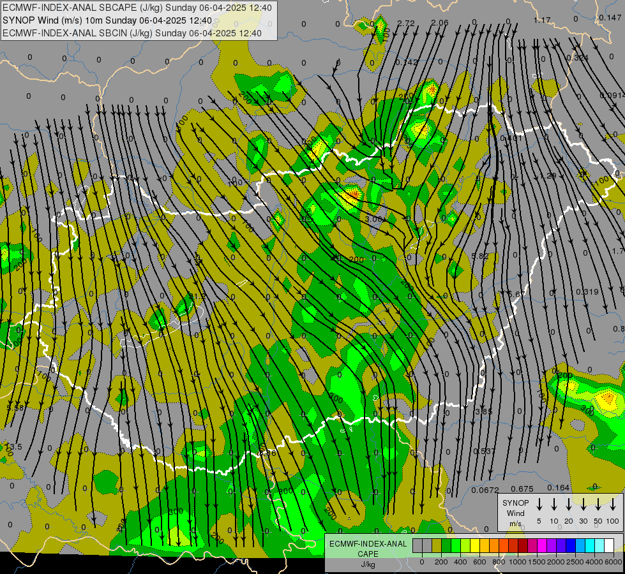The height and width of the screenshot is (574, 625).
Task: Click the '3.65' value on the map
Action: pos(484,411)
